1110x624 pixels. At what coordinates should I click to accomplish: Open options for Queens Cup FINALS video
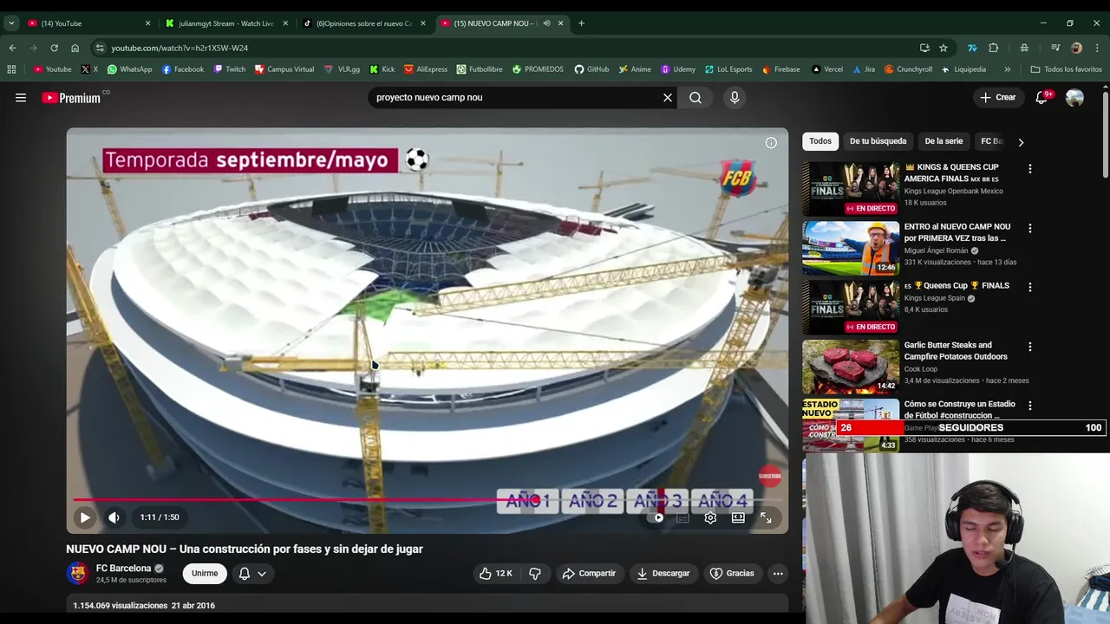point(1030,287)
